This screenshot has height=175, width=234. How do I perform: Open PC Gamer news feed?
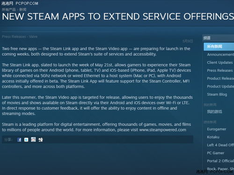[x=216, y=153]
